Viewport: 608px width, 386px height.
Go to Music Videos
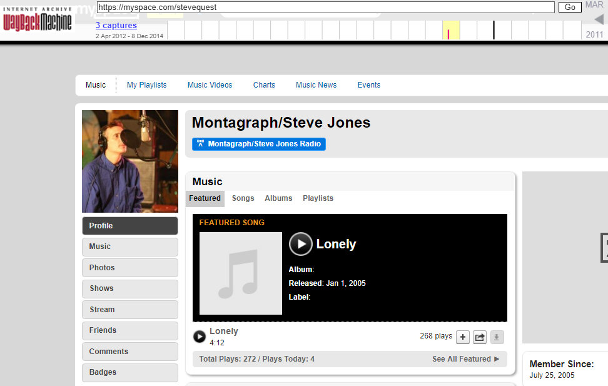[210, 85]
